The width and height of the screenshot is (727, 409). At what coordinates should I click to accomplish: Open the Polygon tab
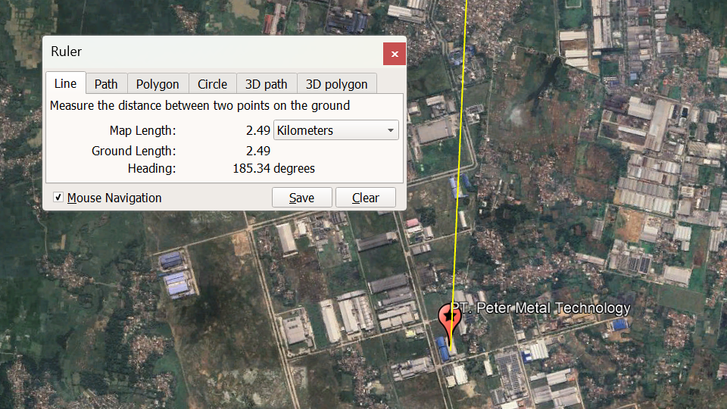coord(158,84)
